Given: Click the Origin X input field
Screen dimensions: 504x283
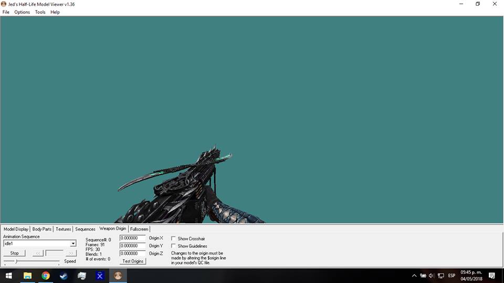Looking at the screenshot, I should (132, 238).
